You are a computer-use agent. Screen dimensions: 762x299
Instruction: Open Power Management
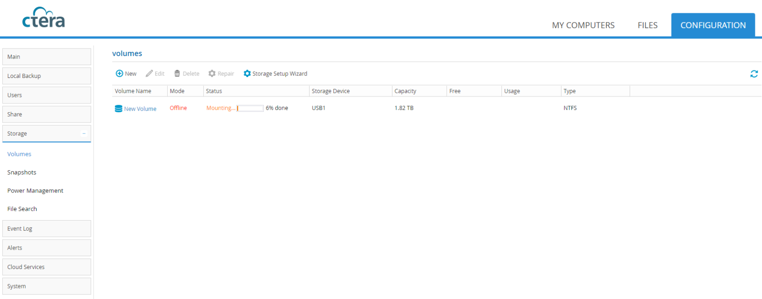[x=35, y=191]
